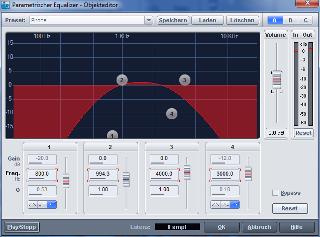
Task: Open the Hilfe help button
Action: (297, 227)
